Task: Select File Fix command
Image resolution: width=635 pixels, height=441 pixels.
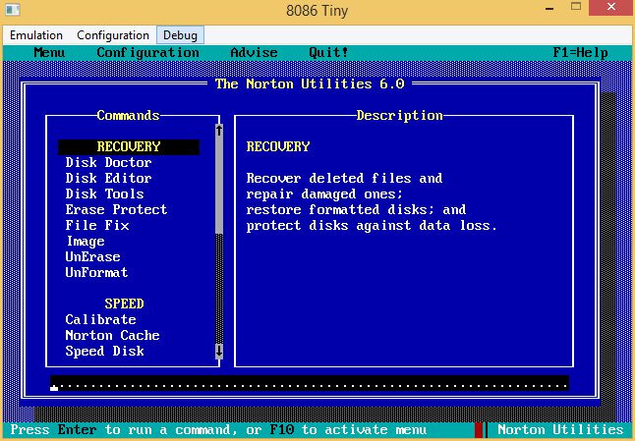Action: (97, 225)
